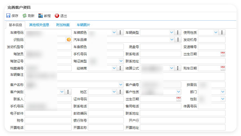Expand the 客户名称 dropdown
This screenshot has width=241, height=136.
click(x=121, y=85)
